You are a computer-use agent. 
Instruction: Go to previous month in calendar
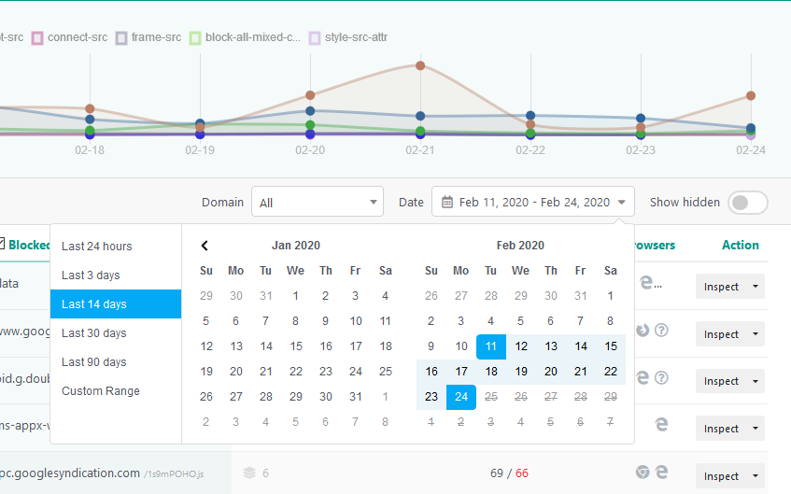205,246
